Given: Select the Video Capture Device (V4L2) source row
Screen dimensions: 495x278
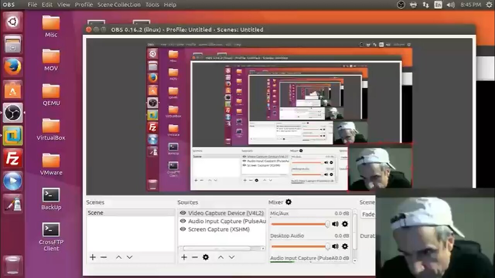Looking at the screenshot, I should (222, 213).
